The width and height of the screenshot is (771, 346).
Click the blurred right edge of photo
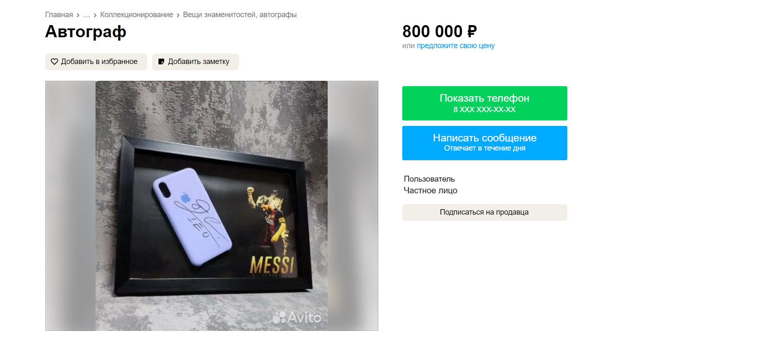[353, 206]
